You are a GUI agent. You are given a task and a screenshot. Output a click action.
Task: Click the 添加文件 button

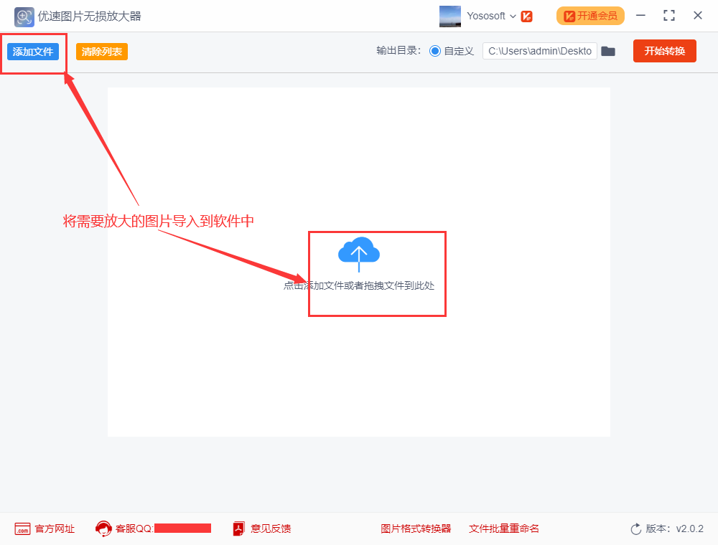(33, 51)
